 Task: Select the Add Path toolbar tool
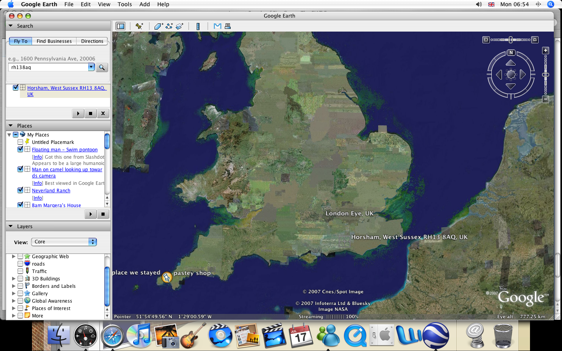169,26
